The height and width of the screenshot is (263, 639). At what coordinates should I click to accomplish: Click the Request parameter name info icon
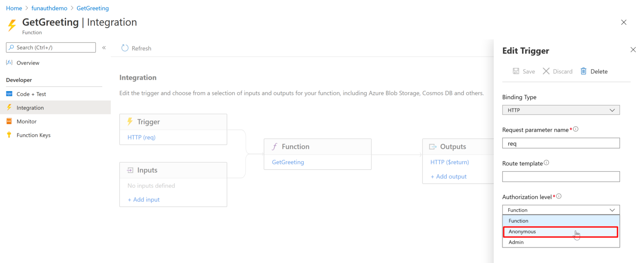[575, 129]
